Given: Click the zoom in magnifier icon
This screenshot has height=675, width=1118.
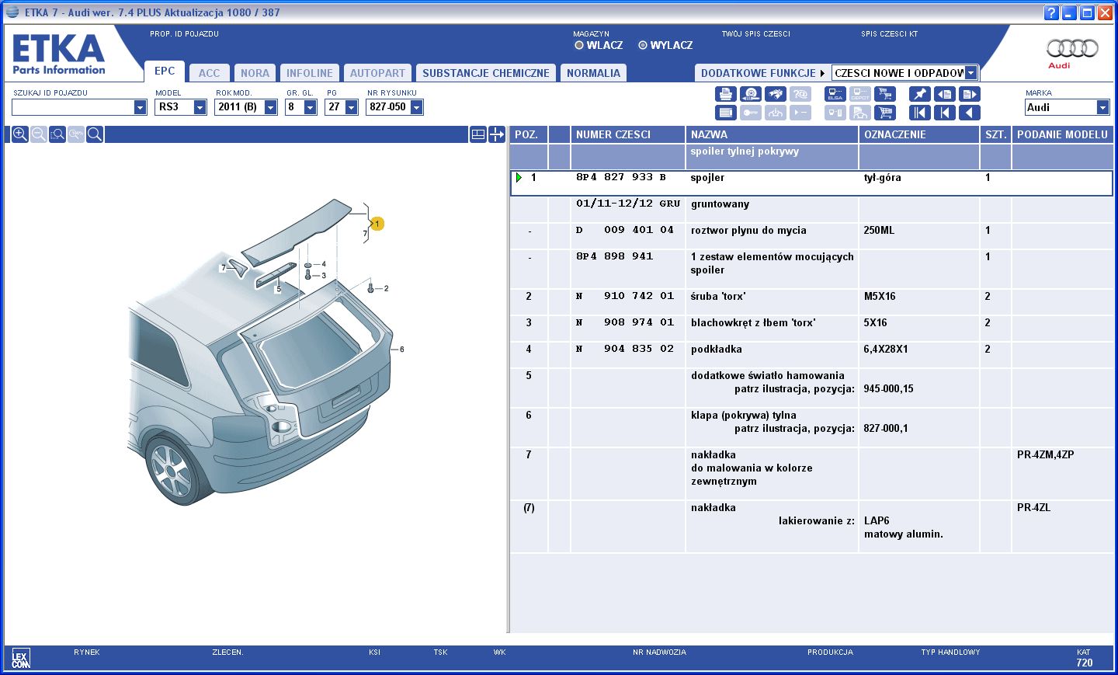Looking at the screenshot, I should coord(20,134).
